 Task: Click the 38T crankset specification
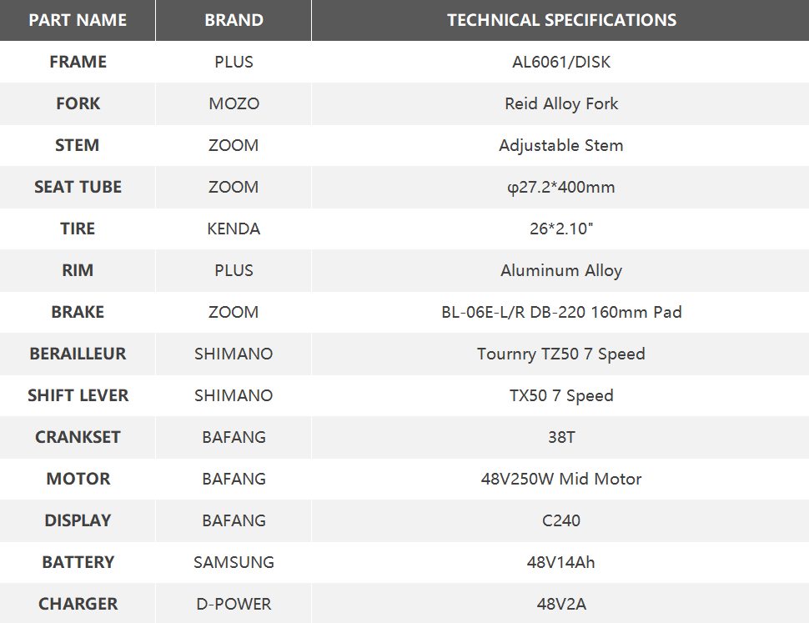click(561, 437)
